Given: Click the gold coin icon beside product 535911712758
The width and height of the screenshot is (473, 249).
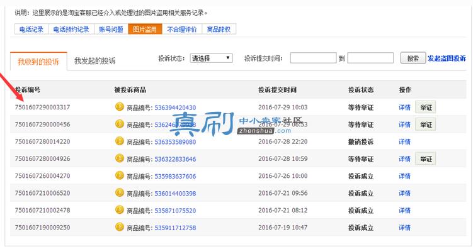Looking at the screenshot, I should pyautogui.click(x=120, y=227).
